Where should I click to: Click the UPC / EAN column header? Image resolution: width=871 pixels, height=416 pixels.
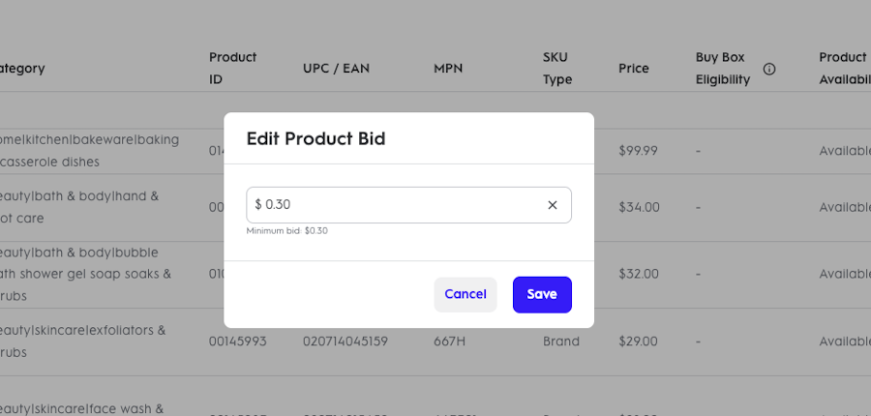click(336, 69)
